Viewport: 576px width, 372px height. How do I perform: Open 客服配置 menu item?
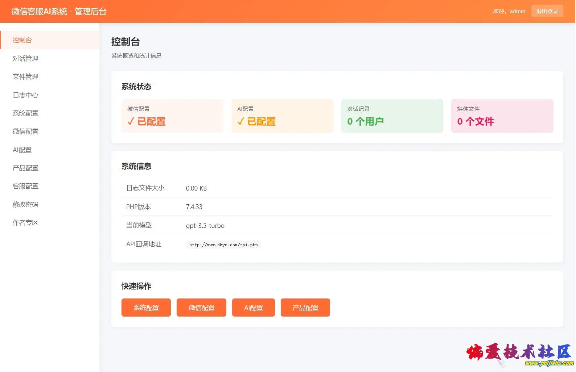25,186
